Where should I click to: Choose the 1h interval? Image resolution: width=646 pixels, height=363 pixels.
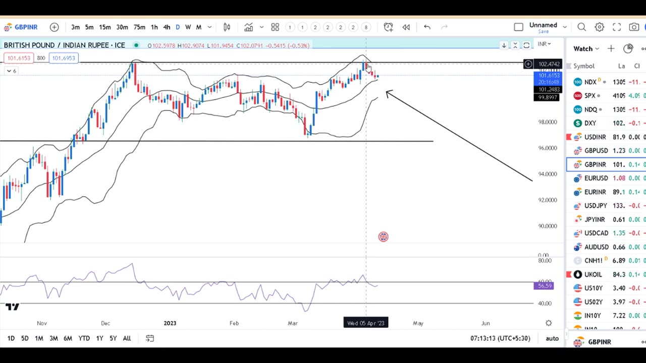[x=154, y=27]
